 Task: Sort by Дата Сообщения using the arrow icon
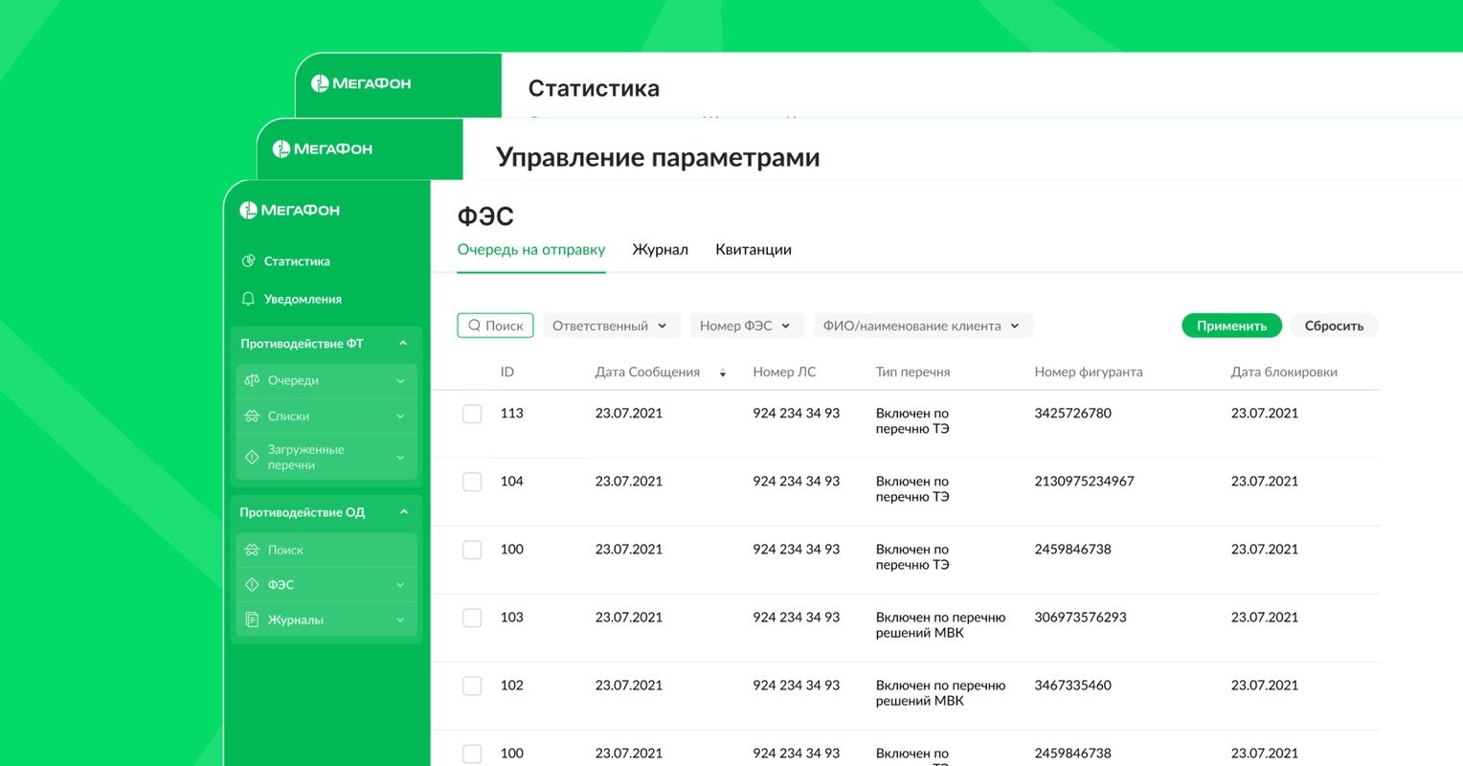click(723, 372)
